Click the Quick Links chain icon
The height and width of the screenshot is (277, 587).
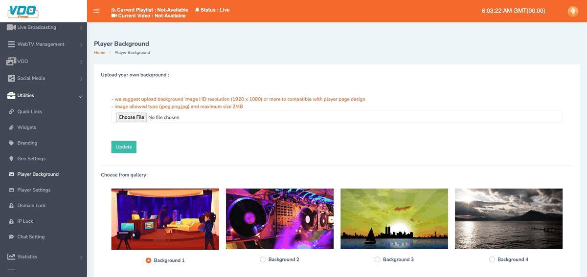[x=11, y=112]
